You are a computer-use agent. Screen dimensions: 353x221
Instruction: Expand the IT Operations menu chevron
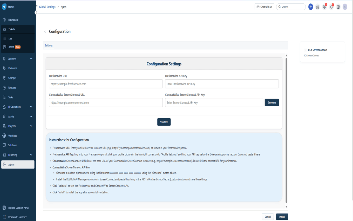click(x=31, y=107)
